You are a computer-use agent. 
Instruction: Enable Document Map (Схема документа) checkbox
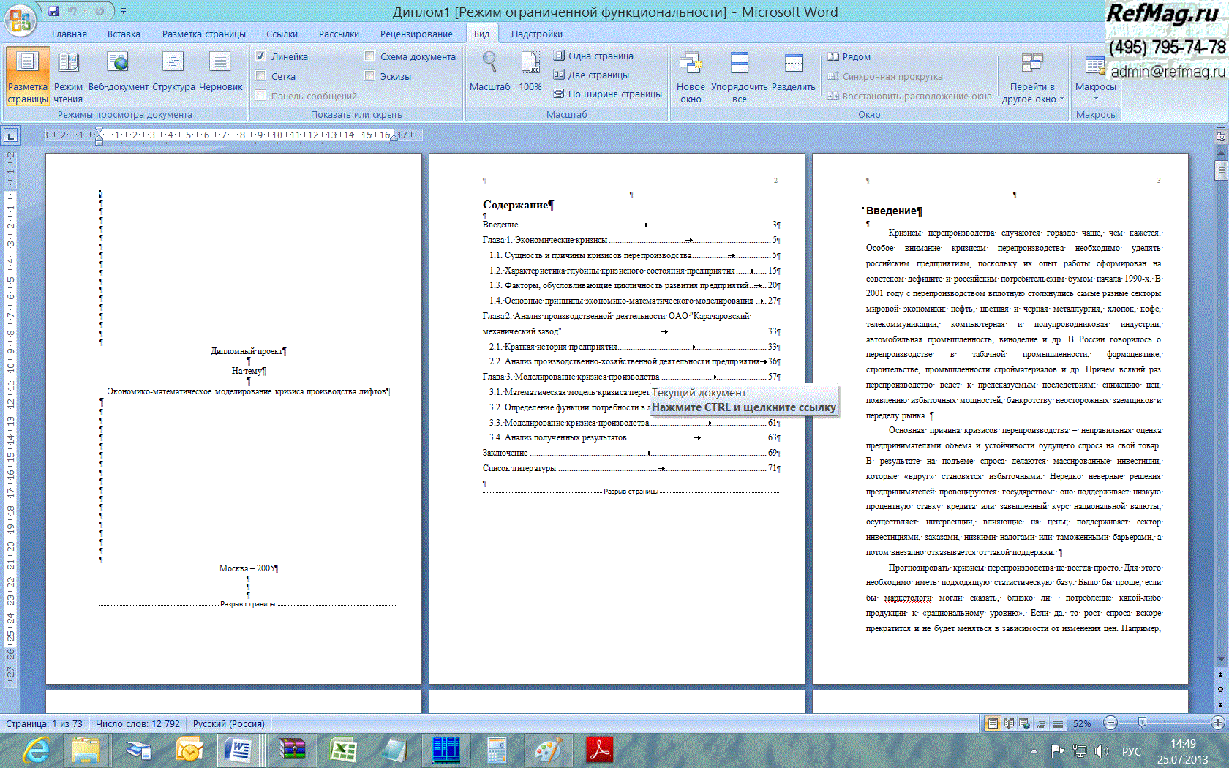(370, 56)
